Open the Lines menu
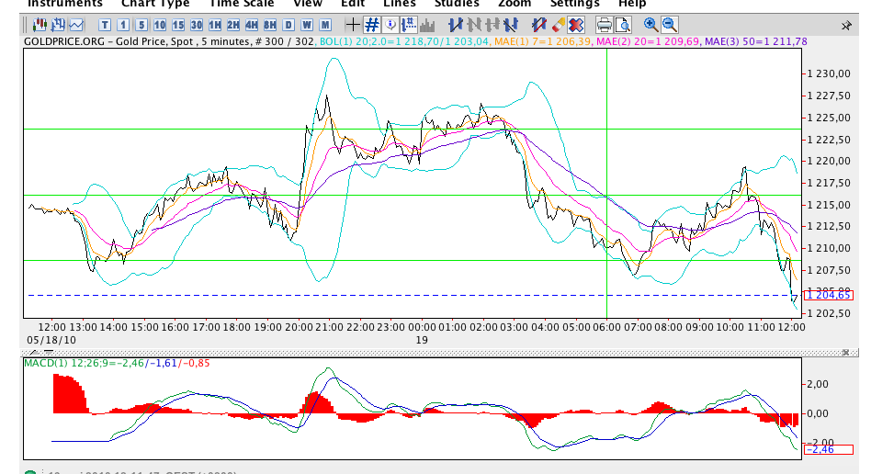Viewport: 871px width, 474px height. [399, 4]
